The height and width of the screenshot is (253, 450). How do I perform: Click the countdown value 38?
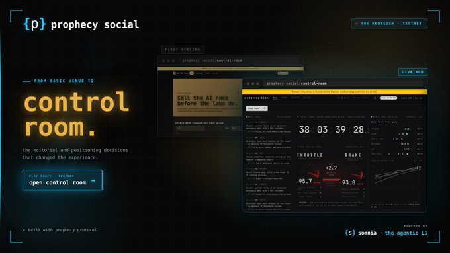[x=304, y=129]
